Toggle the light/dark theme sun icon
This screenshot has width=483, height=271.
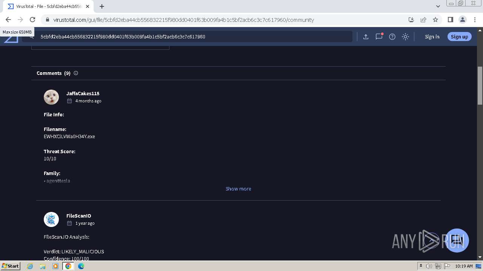(x=405, y=37)
